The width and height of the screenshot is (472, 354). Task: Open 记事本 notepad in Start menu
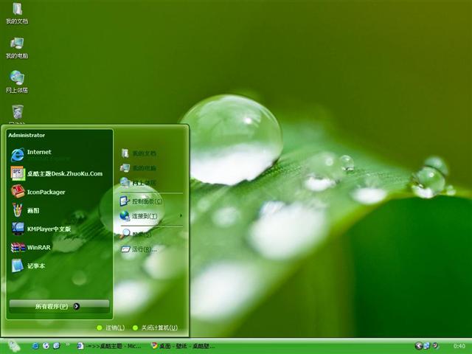(29, 265)
